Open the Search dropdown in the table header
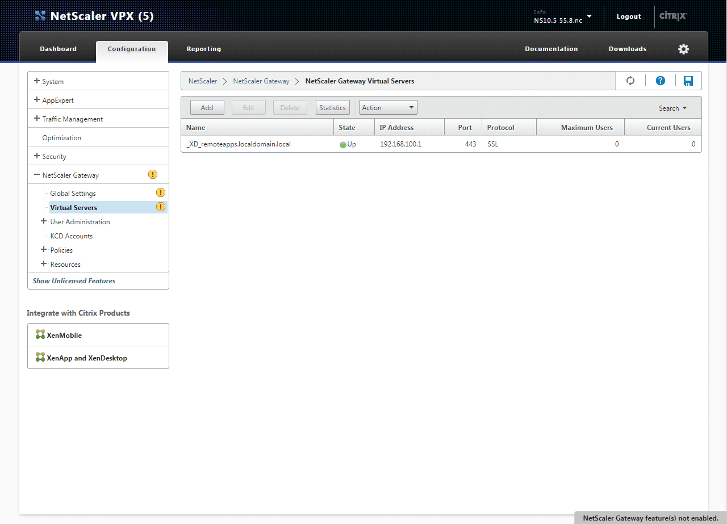 coord(672,107)
